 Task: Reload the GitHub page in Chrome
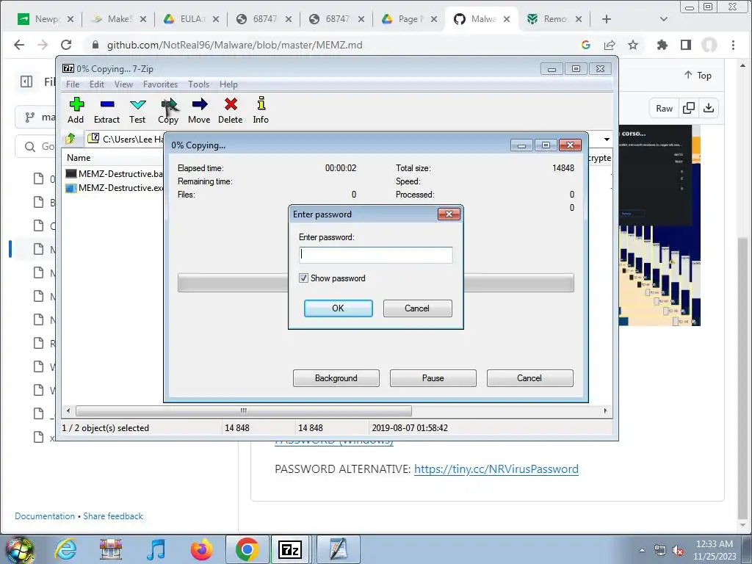[66, 45]
